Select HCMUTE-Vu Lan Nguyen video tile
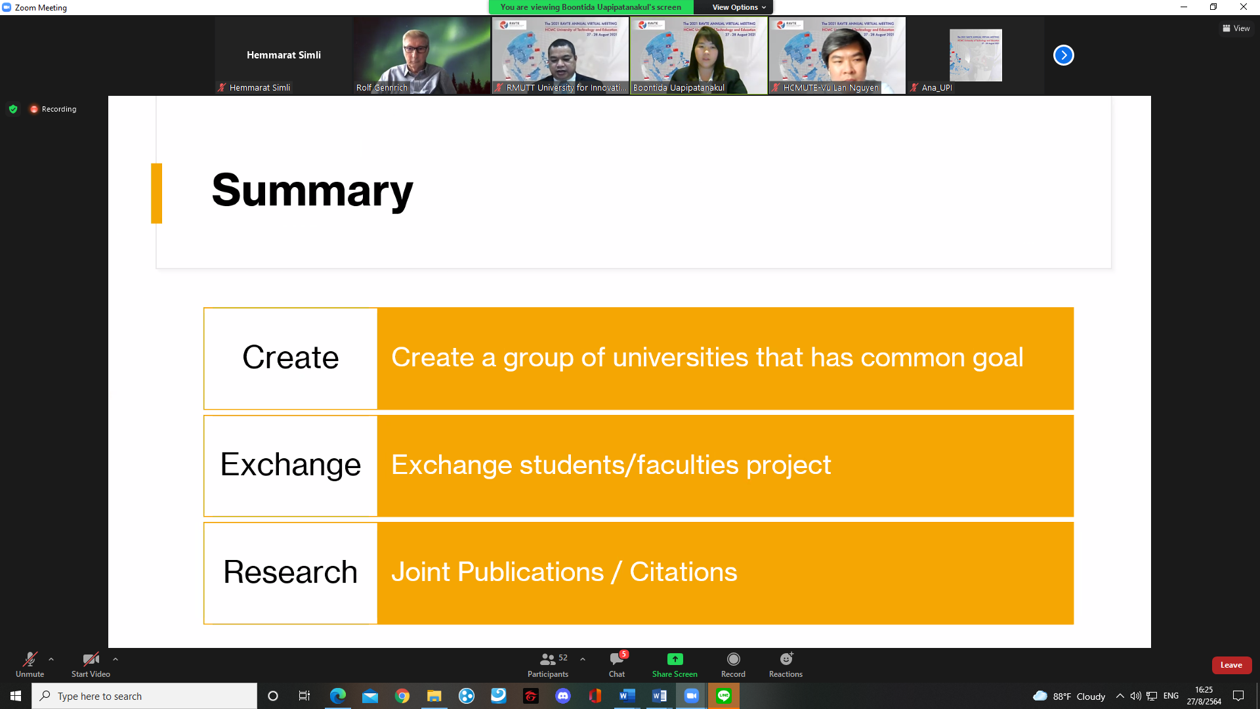This screenshot has width=1260, height=709. [837, 55]
